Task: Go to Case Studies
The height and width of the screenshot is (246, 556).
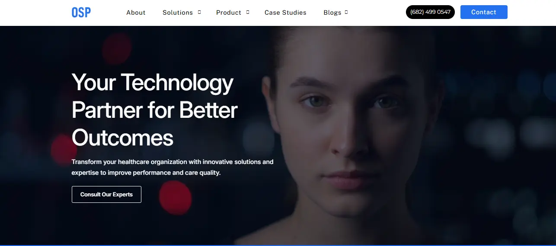Action: 285,13
